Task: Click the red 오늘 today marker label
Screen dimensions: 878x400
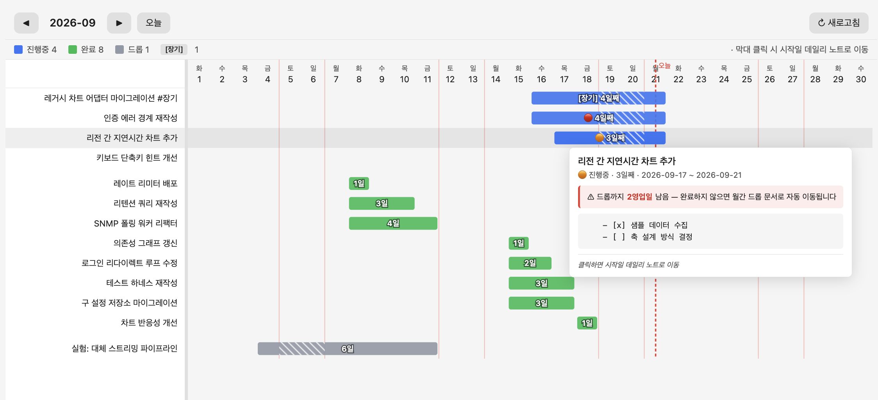Action: [664, 65]
